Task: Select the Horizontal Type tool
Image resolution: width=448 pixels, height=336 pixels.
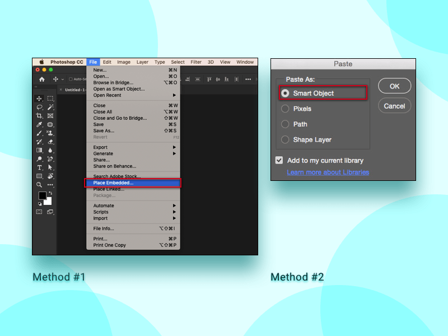Action: pyautogui.click(x=40, y=167)
